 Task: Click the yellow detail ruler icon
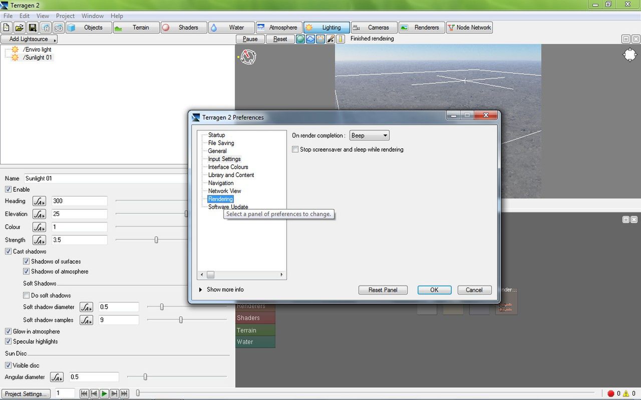point(341,39)
